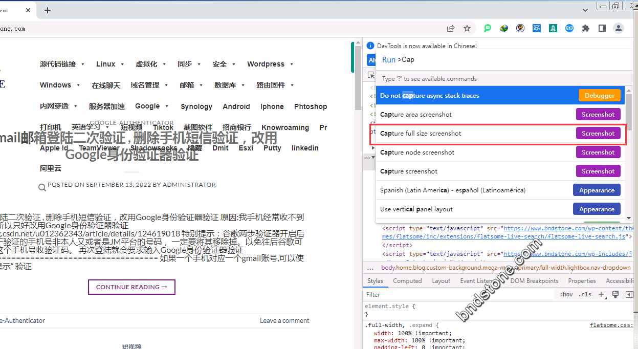Toggle the :hov element state panel

click(x=566, y=295)
